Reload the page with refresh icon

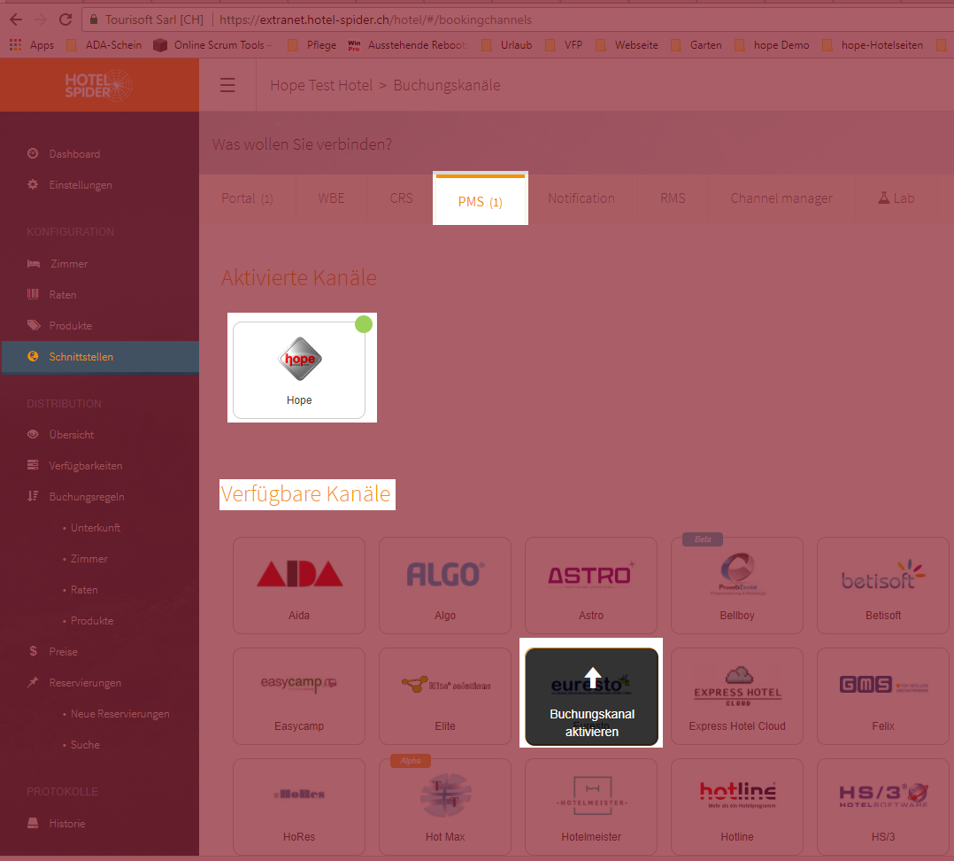pyautogui.click(x=65, y=19)
